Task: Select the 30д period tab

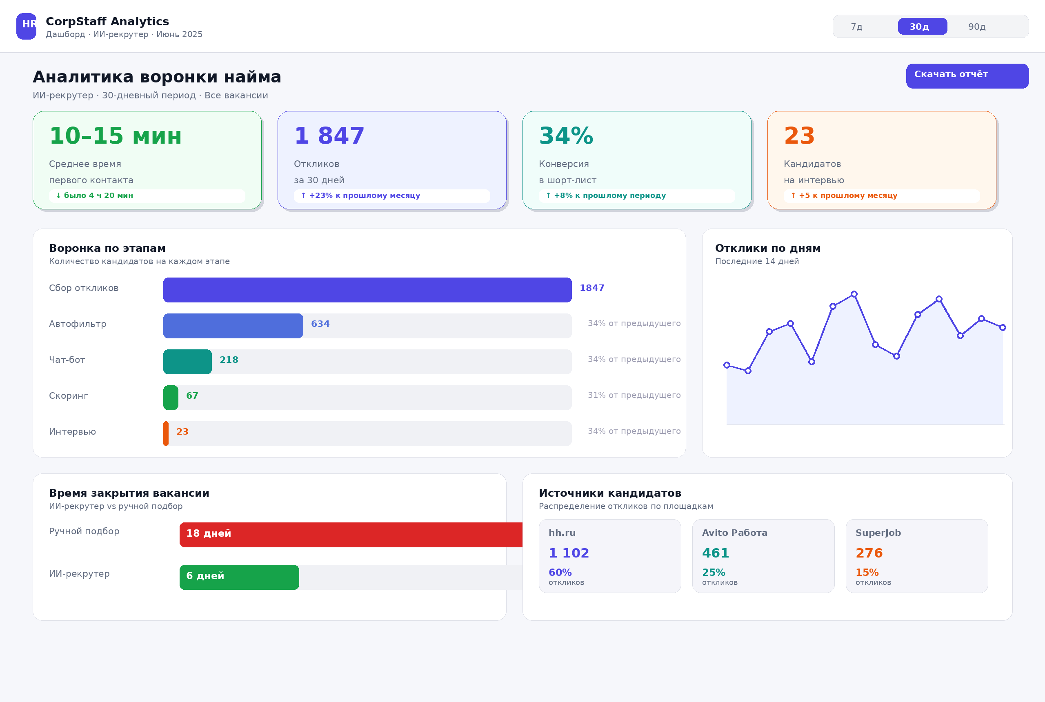Action: 922,27
